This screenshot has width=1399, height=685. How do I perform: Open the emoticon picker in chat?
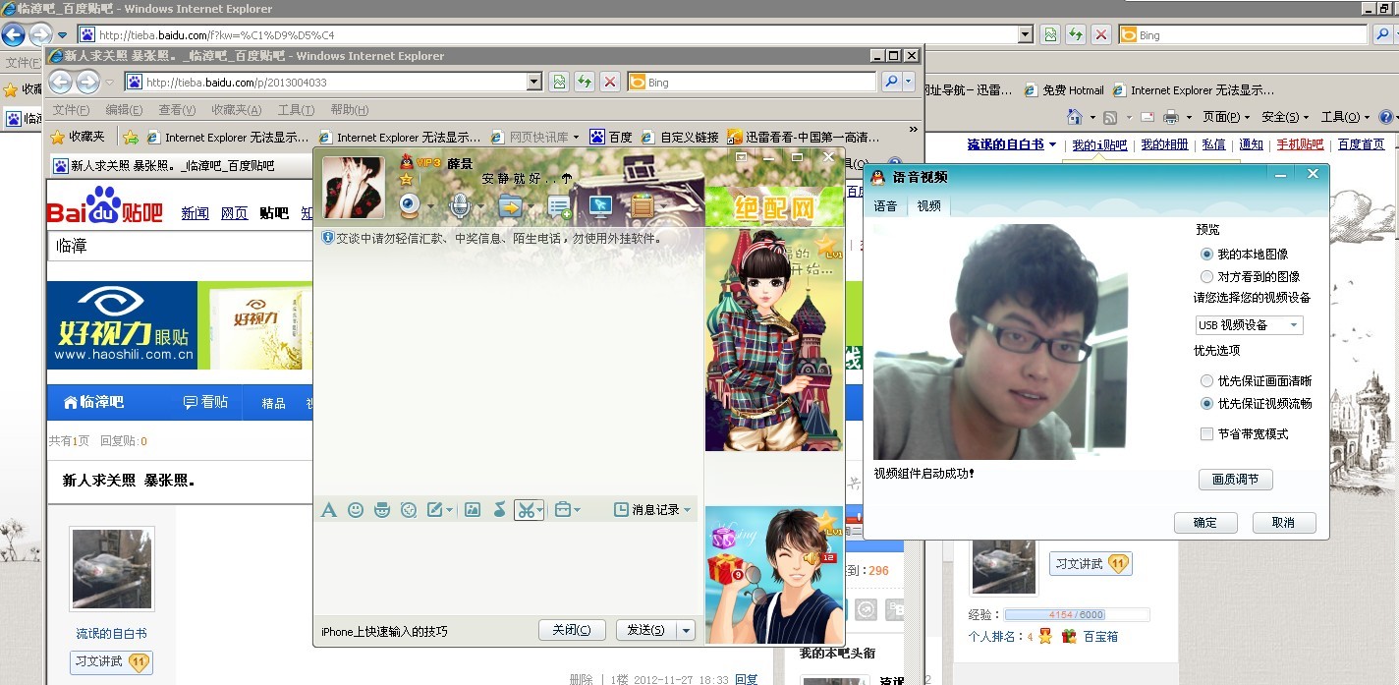point(356,510)
